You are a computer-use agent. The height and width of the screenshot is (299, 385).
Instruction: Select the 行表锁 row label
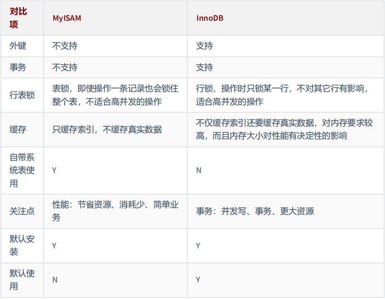tap(22, 95)
